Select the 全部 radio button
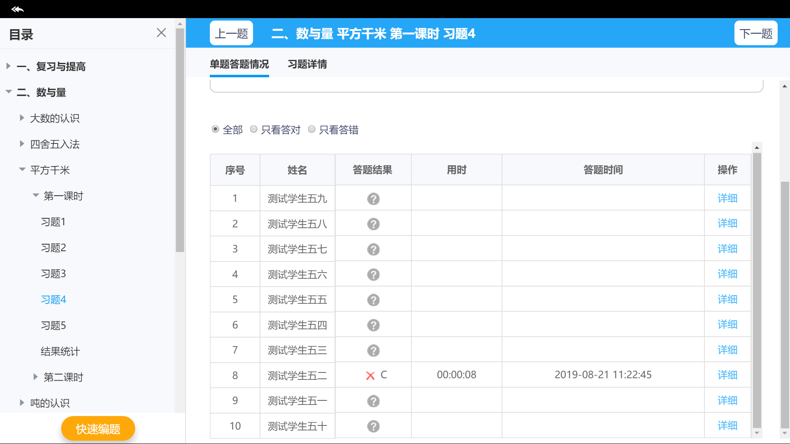 coord(215,129)
